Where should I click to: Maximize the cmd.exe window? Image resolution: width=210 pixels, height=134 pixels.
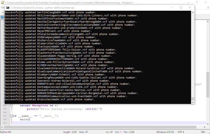(181, 8)
